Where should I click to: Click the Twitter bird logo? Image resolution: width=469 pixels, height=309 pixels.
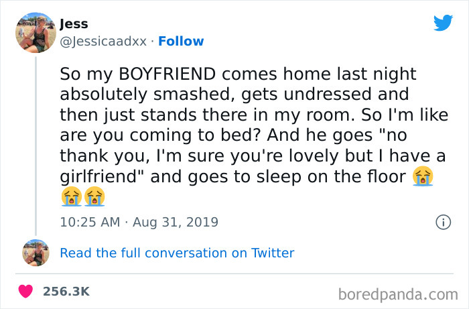443,23
